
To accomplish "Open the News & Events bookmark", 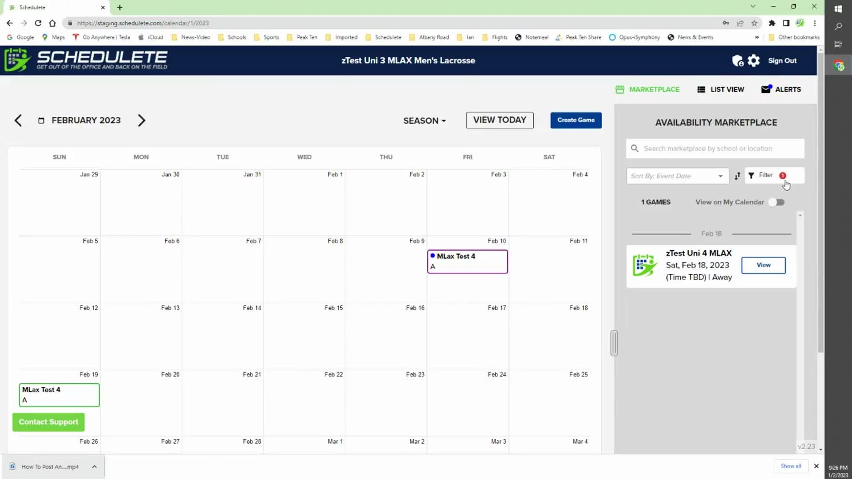I will tap(690, 37).
